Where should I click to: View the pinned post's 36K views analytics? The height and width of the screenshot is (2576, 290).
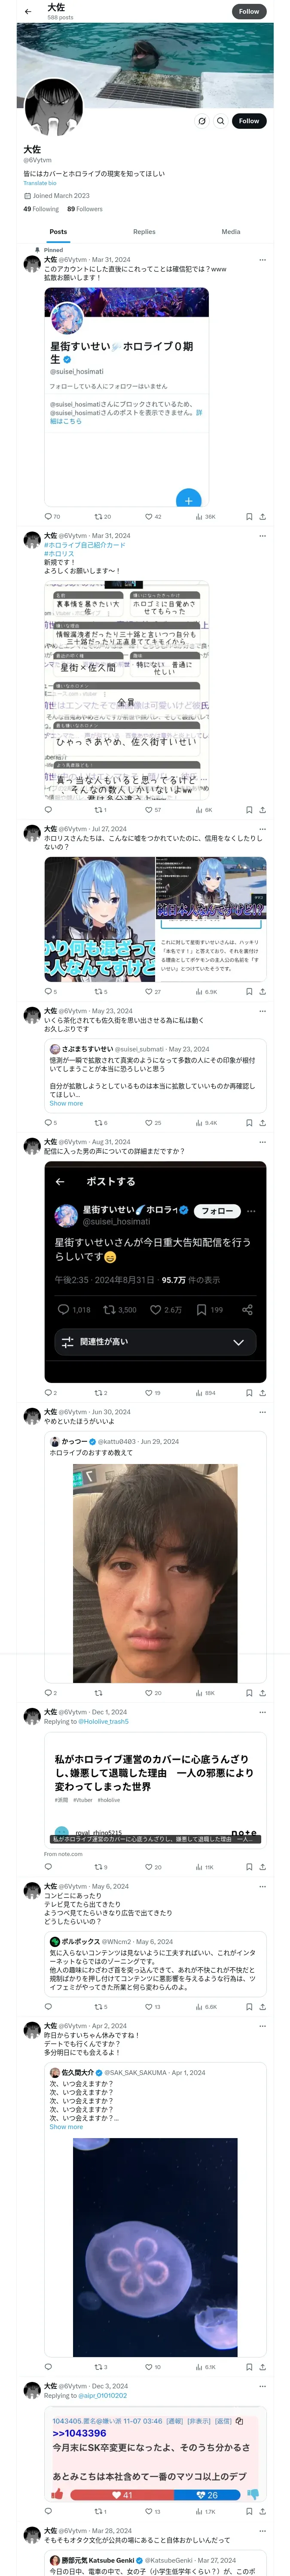pyautogui.click(x=205, y=517)
